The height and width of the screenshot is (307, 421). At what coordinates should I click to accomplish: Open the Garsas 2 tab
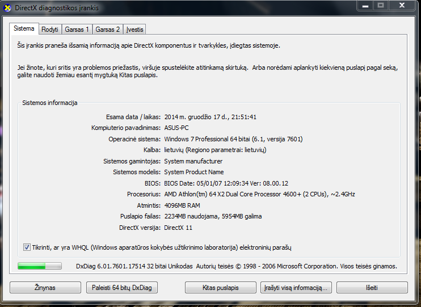[107, 30]
